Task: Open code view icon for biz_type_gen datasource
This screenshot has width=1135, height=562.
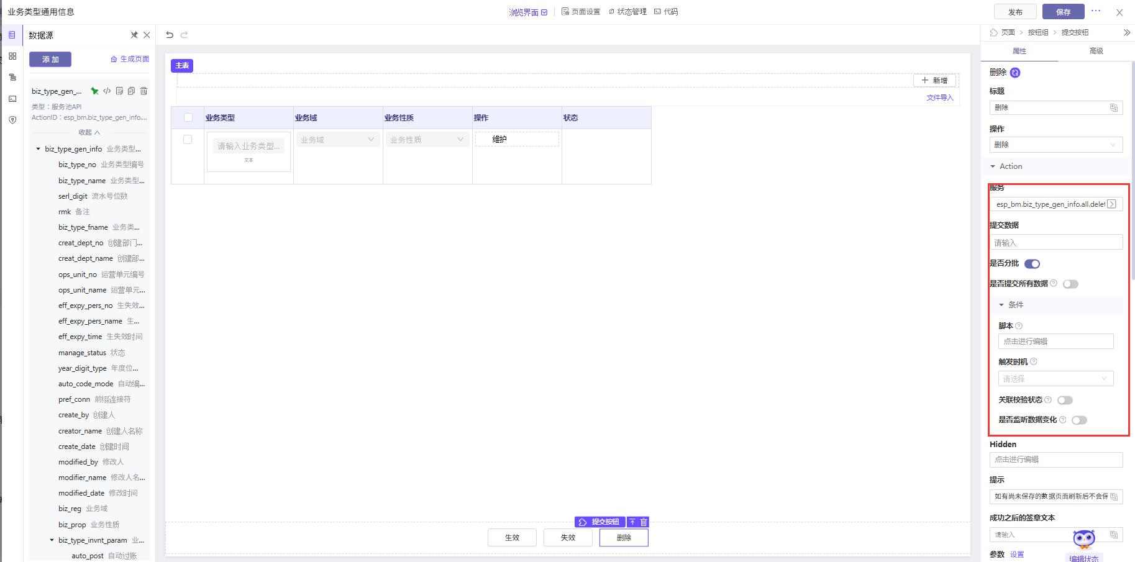Action: pos(107,91)
